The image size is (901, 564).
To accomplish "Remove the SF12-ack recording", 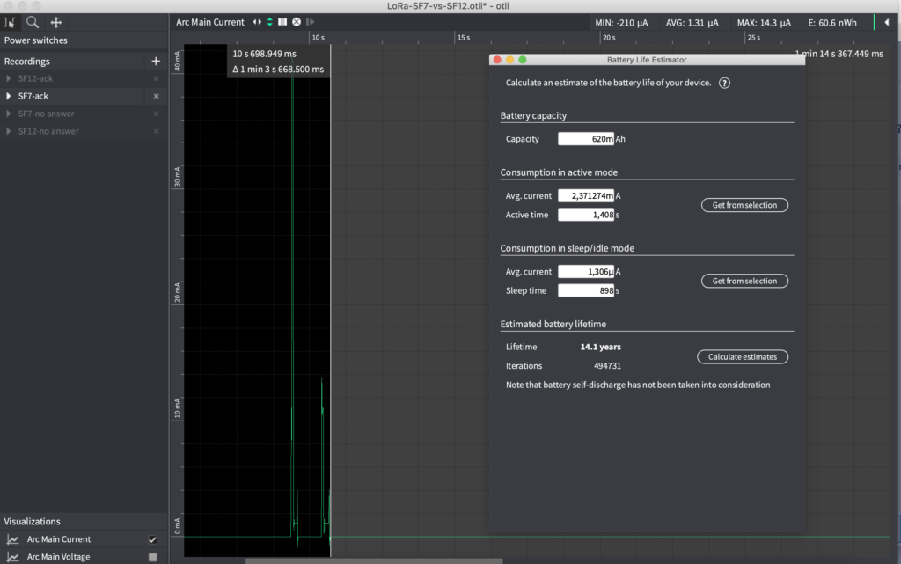I will coord(157,78).
